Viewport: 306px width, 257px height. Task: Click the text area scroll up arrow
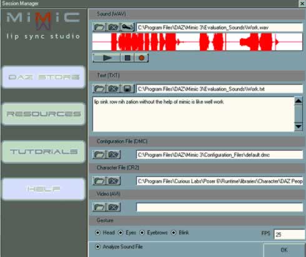tap(299, 101)
